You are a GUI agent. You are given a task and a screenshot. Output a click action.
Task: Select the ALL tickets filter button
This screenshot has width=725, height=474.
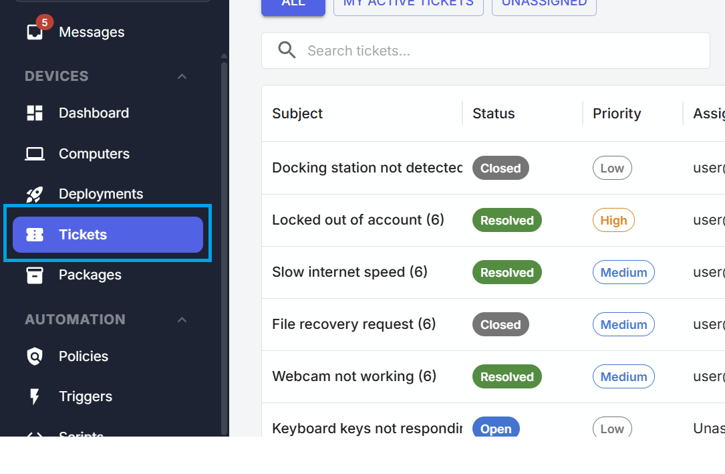(293, 3)
